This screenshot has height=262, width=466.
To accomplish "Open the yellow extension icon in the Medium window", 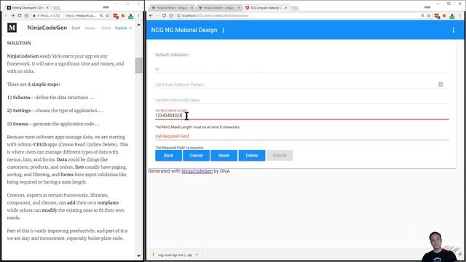I will click(123, 15).
